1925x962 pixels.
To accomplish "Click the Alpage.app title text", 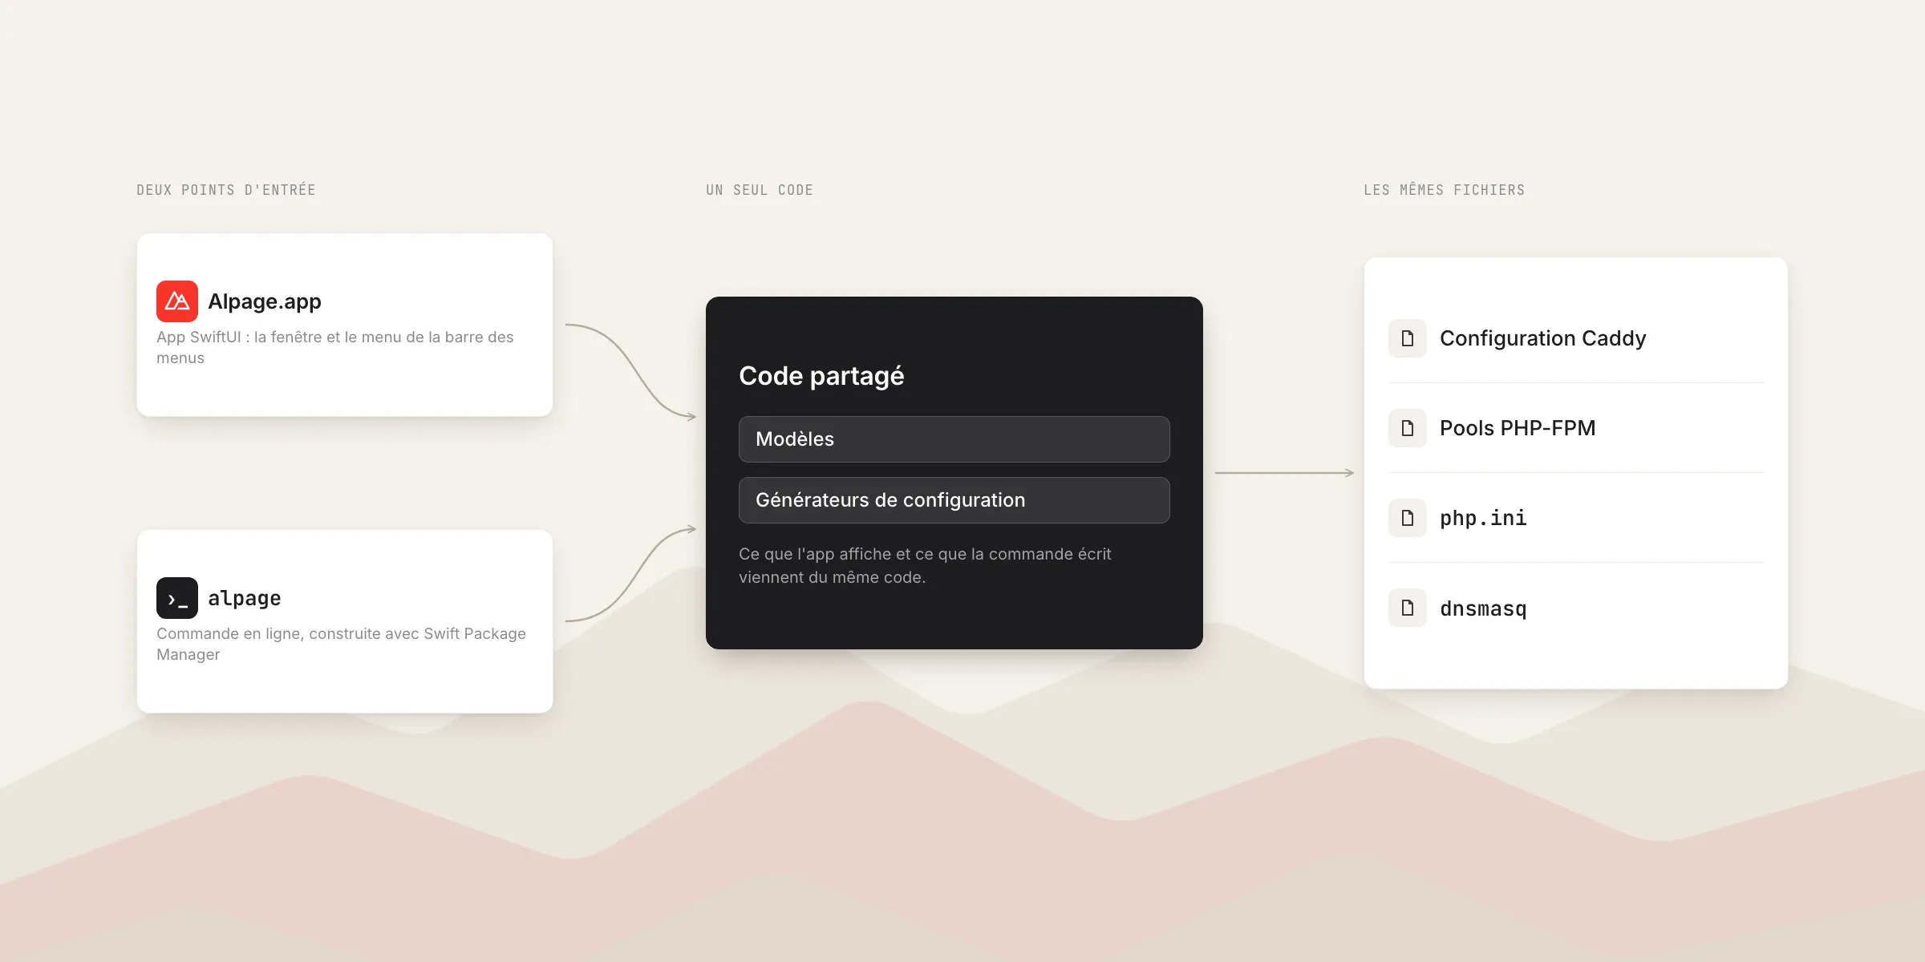I will point(265,301).
